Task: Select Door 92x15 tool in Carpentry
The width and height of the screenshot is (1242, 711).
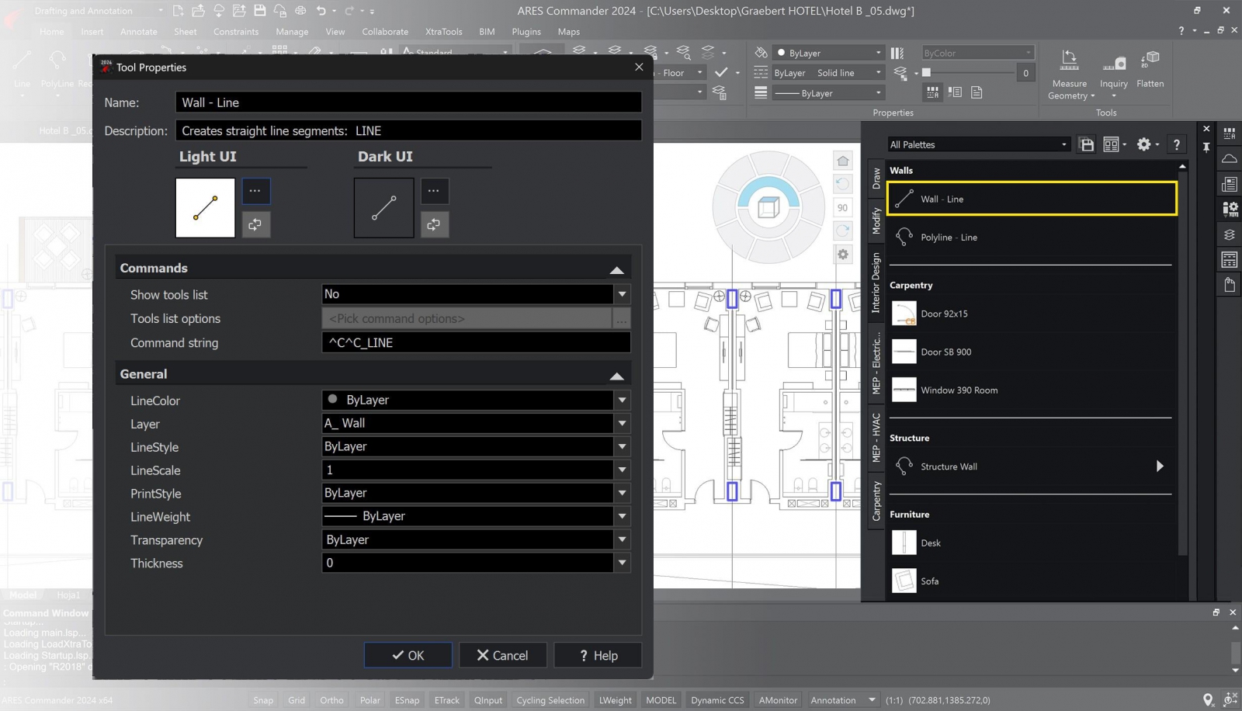Action: tap(944, 314)
